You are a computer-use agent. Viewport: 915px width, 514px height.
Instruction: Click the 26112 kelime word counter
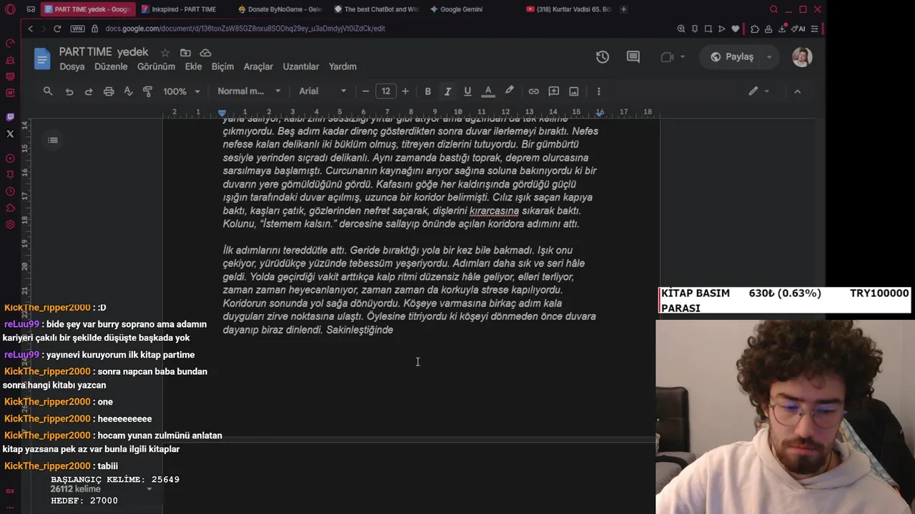click(77, 489)
